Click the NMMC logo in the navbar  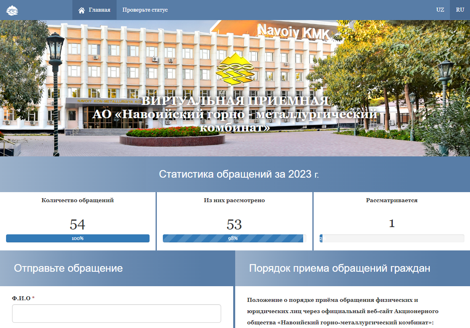point(12,10)
